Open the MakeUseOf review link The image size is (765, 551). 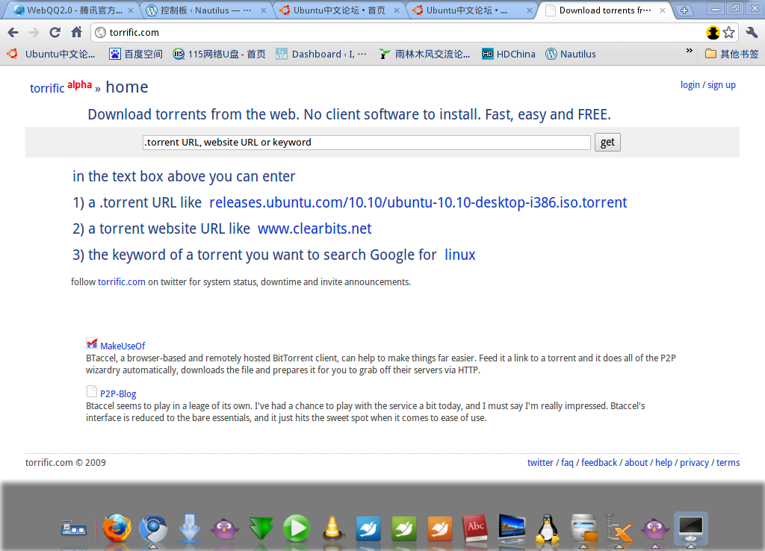[123, 346]
